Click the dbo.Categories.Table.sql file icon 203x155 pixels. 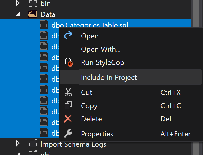coord(44,25)
